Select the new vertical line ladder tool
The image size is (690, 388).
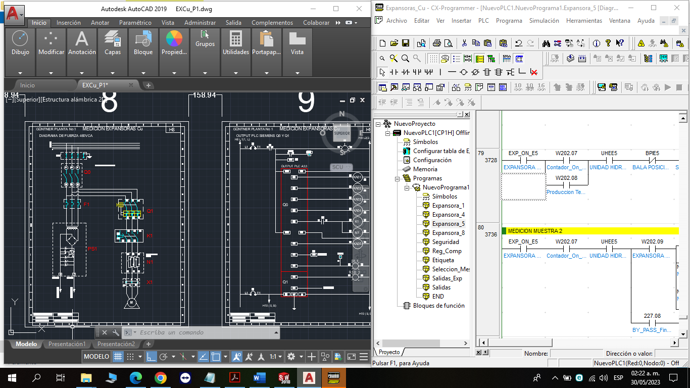click(x=441, y=72)
